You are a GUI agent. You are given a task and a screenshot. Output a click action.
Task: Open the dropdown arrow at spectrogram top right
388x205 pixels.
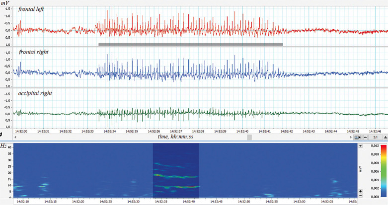[x=360, y=146]
